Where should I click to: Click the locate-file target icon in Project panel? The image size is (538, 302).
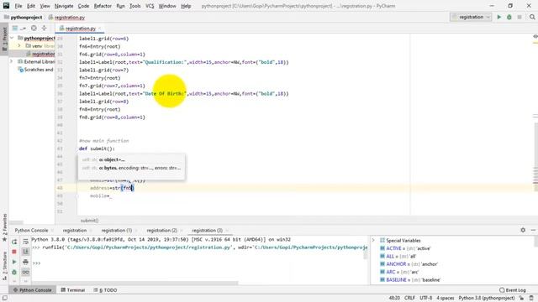34,28
